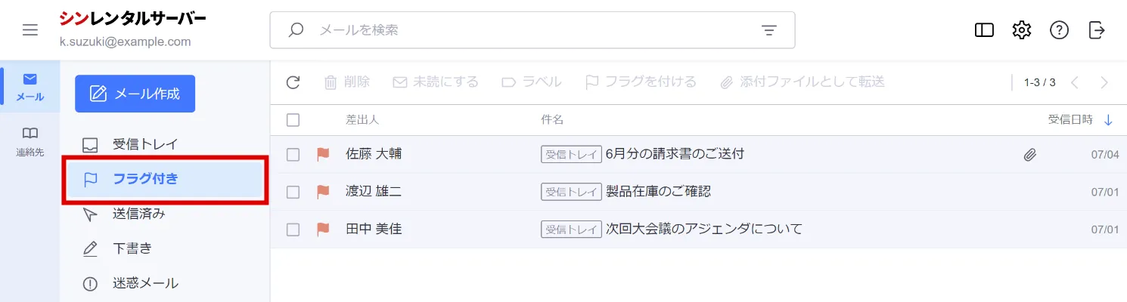Go to next page chevron
Viewport: 1127px width, 302px height.
click(x=1105, y=82)
